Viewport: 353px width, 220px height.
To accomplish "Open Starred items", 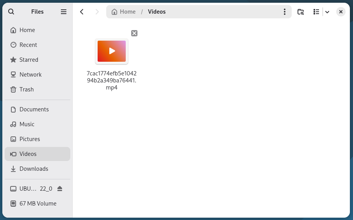I will pyautogui.click(x=29, y=60).
